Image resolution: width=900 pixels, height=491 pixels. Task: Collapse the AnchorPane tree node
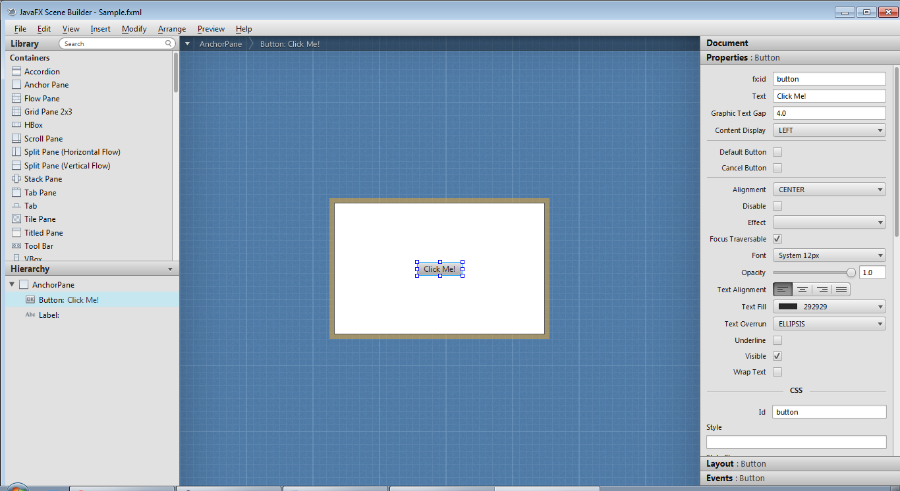pyautogui.click(x=12, y=284)
